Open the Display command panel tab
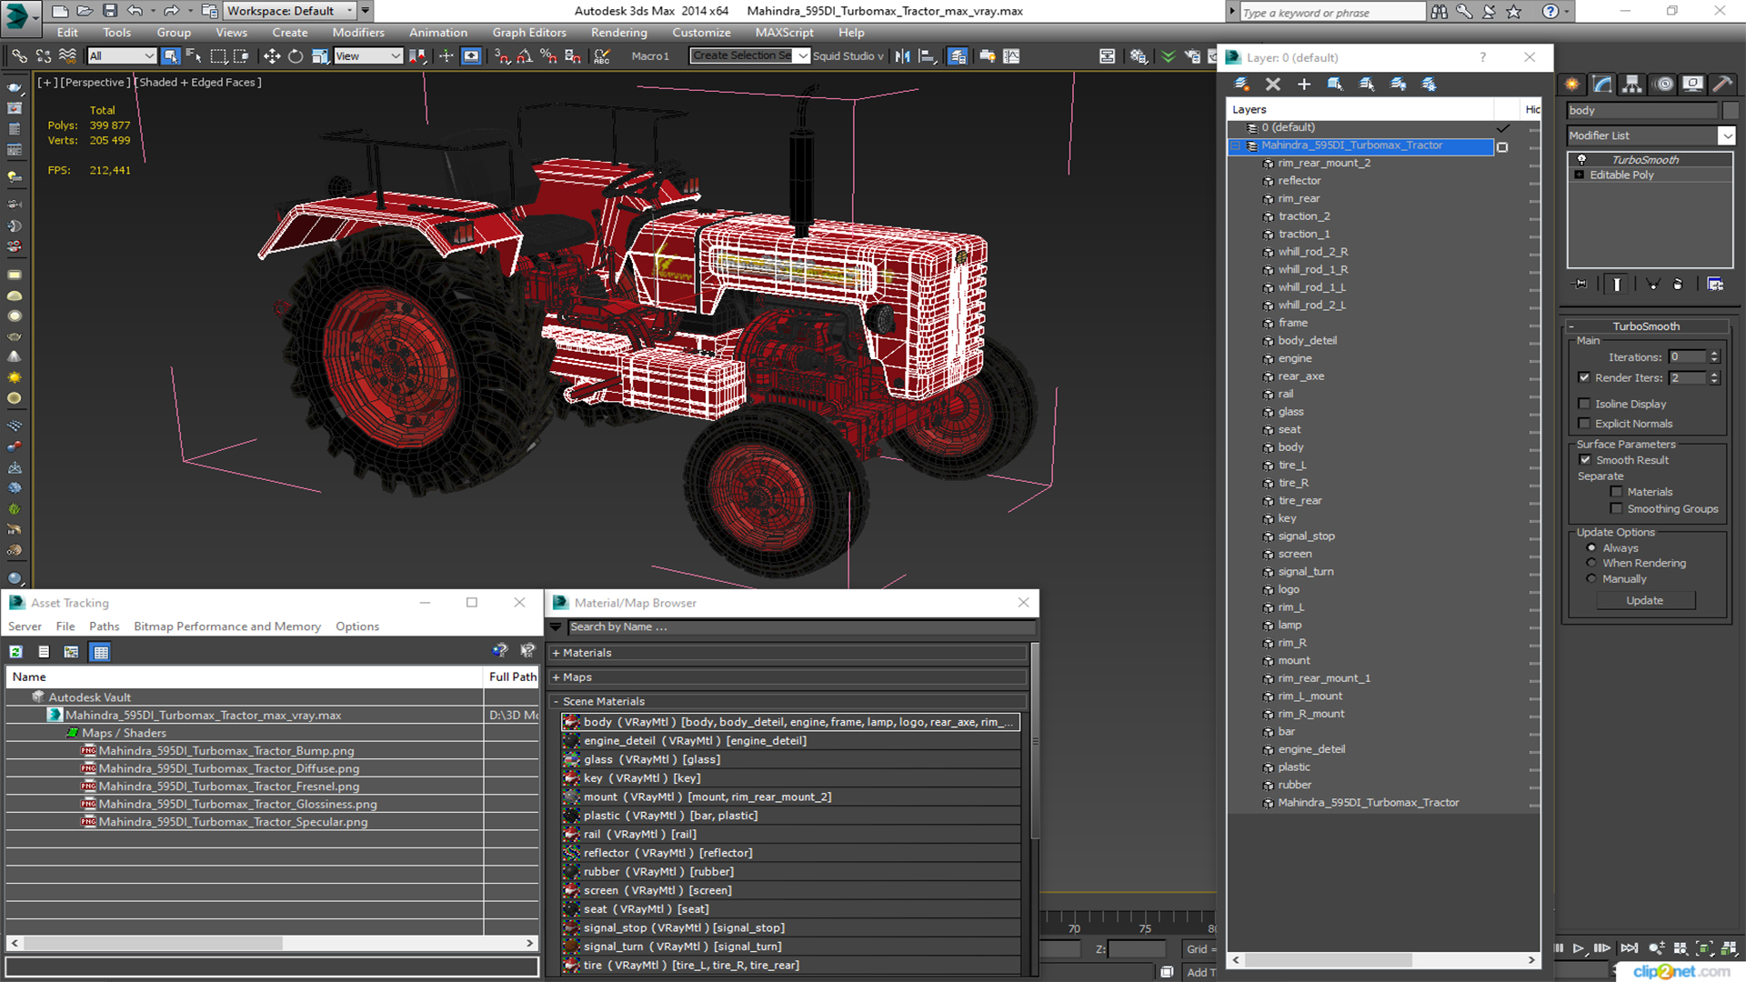The height and width of the screenshot is (982, 1746). point(1692,84)
